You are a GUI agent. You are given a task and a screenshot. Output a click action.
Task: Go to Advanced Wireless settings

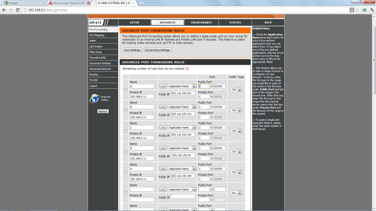click(x=103, y=63)
